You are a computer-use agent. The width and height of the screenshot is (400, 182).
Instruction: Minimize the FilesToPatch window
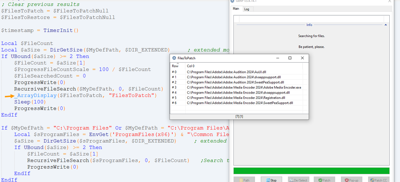[277, 58]
